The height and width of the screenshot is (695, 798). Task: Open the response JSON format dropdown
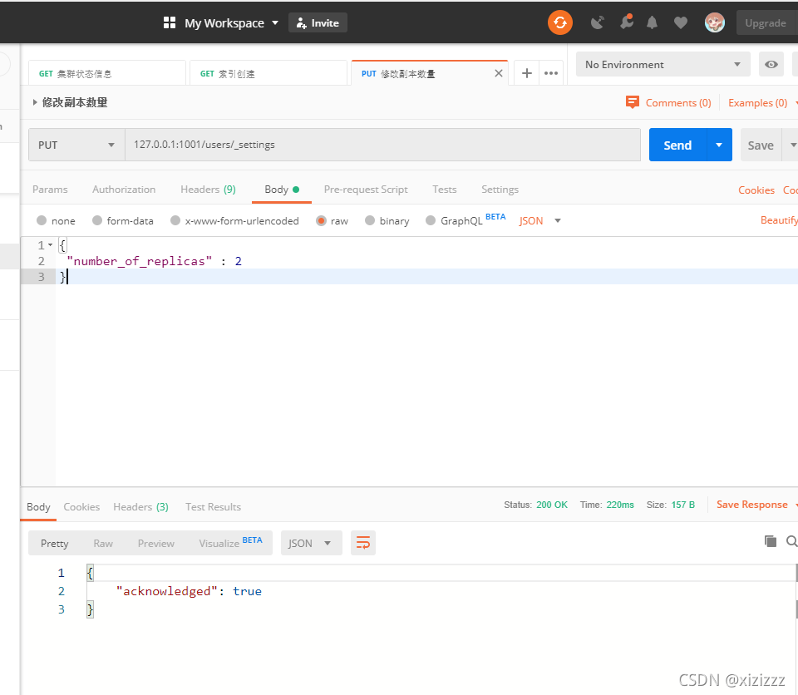(x=312, y=543)
